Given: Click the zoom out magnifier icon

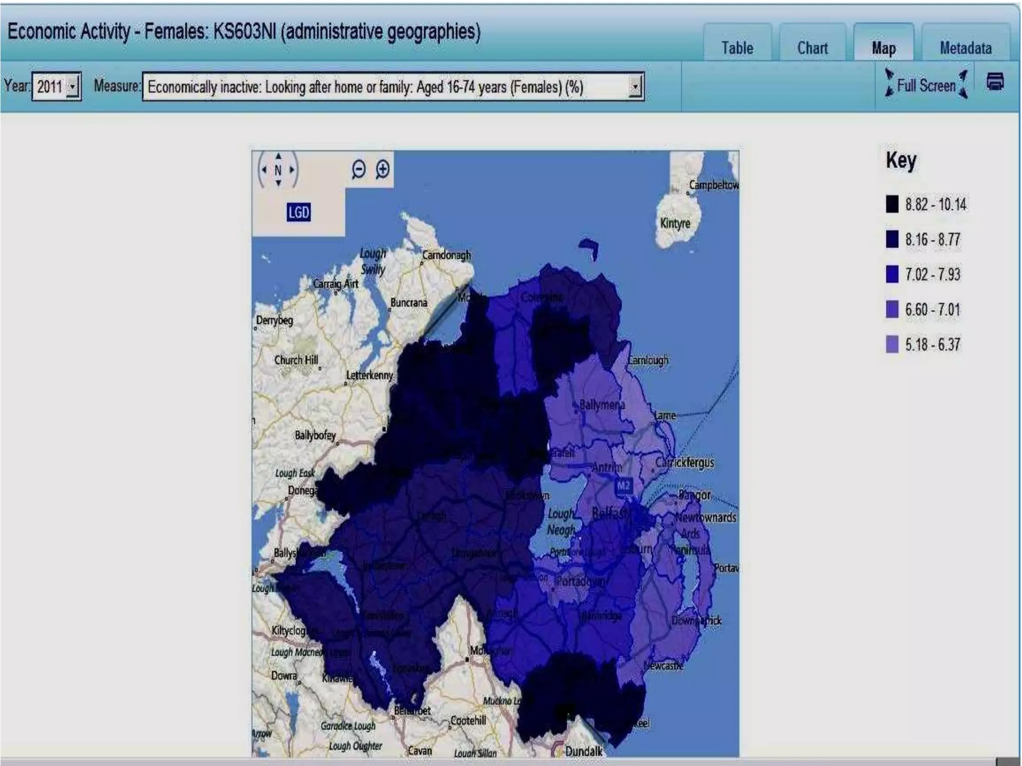Looking at the screenshot, I should click(x=358, y=169).
